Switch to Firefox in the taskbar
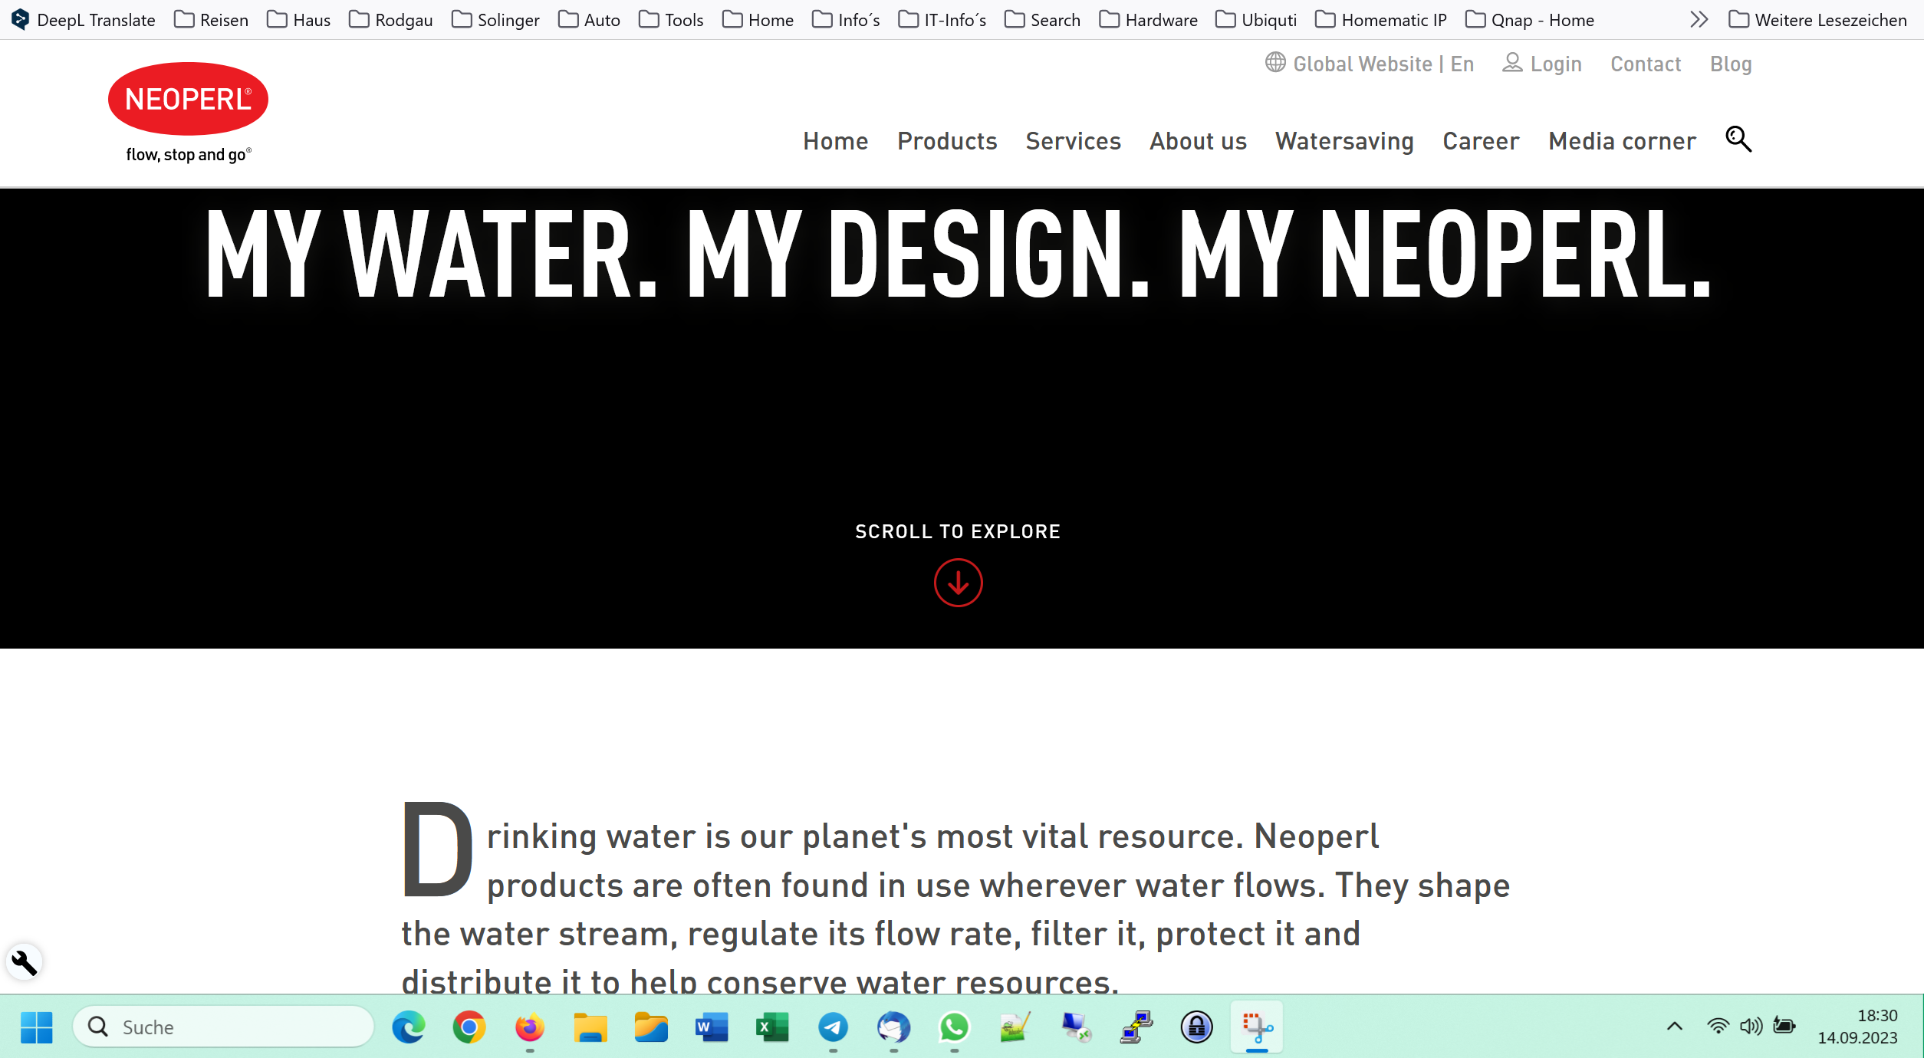 pyautogui.click(x=529, y=1027)
